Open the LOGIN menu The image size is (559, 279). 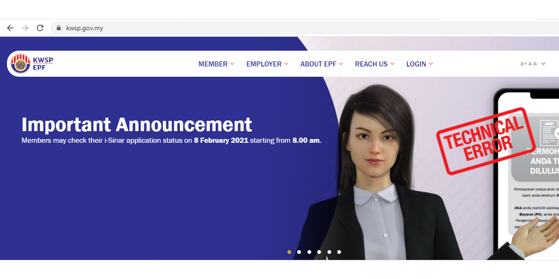click(x=420, y=64)
